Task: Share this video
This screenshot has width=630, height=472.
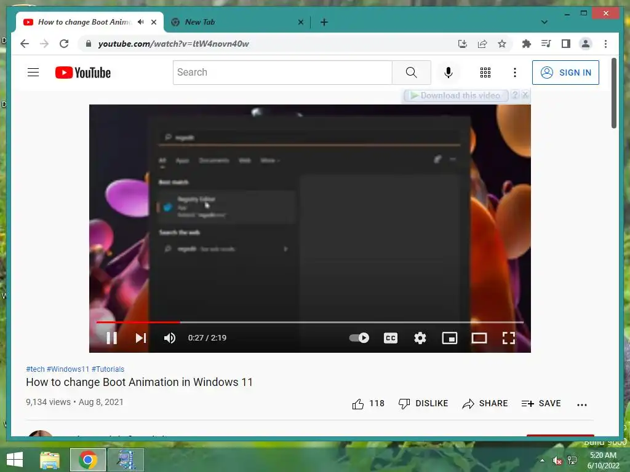Action: pyautogui.click(x=485, y=403)
